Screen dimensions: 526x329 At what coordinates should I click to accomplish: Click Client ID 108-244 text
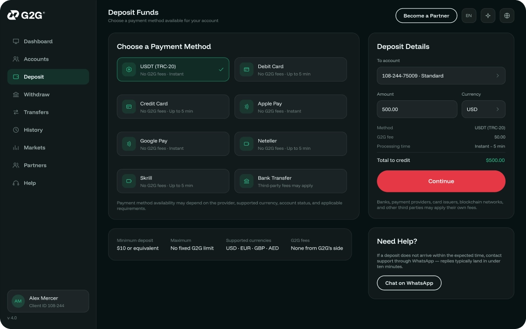(x=47, y=306)
